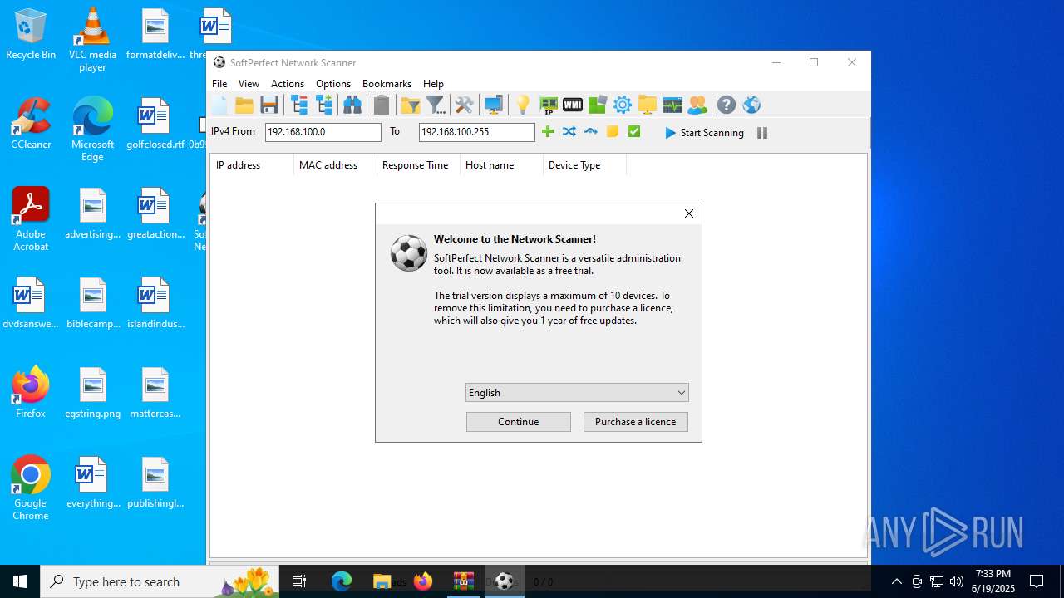The height and width of the screenshot is (598, 1064).
Task: Open the notification center icon
Action: pyautogui.click(x=1037, y=581)
